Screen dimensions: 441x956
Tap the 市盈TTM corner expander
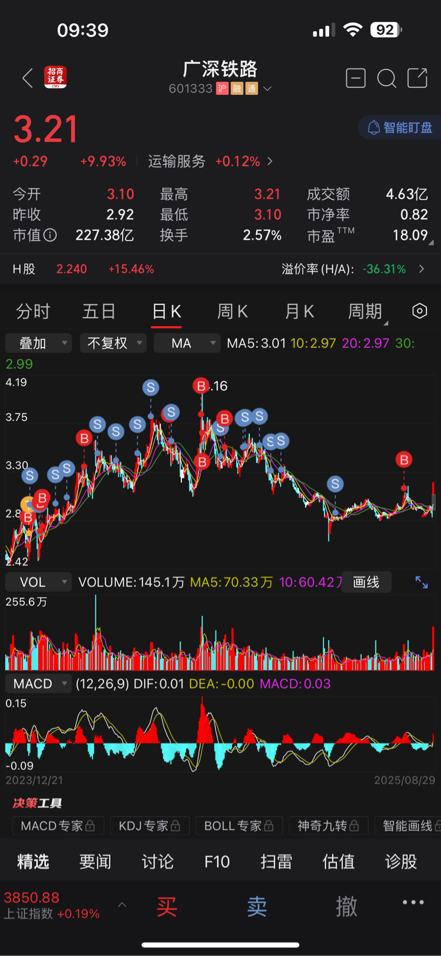[x=431, y=242]
